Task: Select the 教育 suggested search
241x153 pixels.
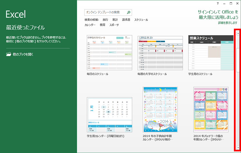Action: pos(103,25)
